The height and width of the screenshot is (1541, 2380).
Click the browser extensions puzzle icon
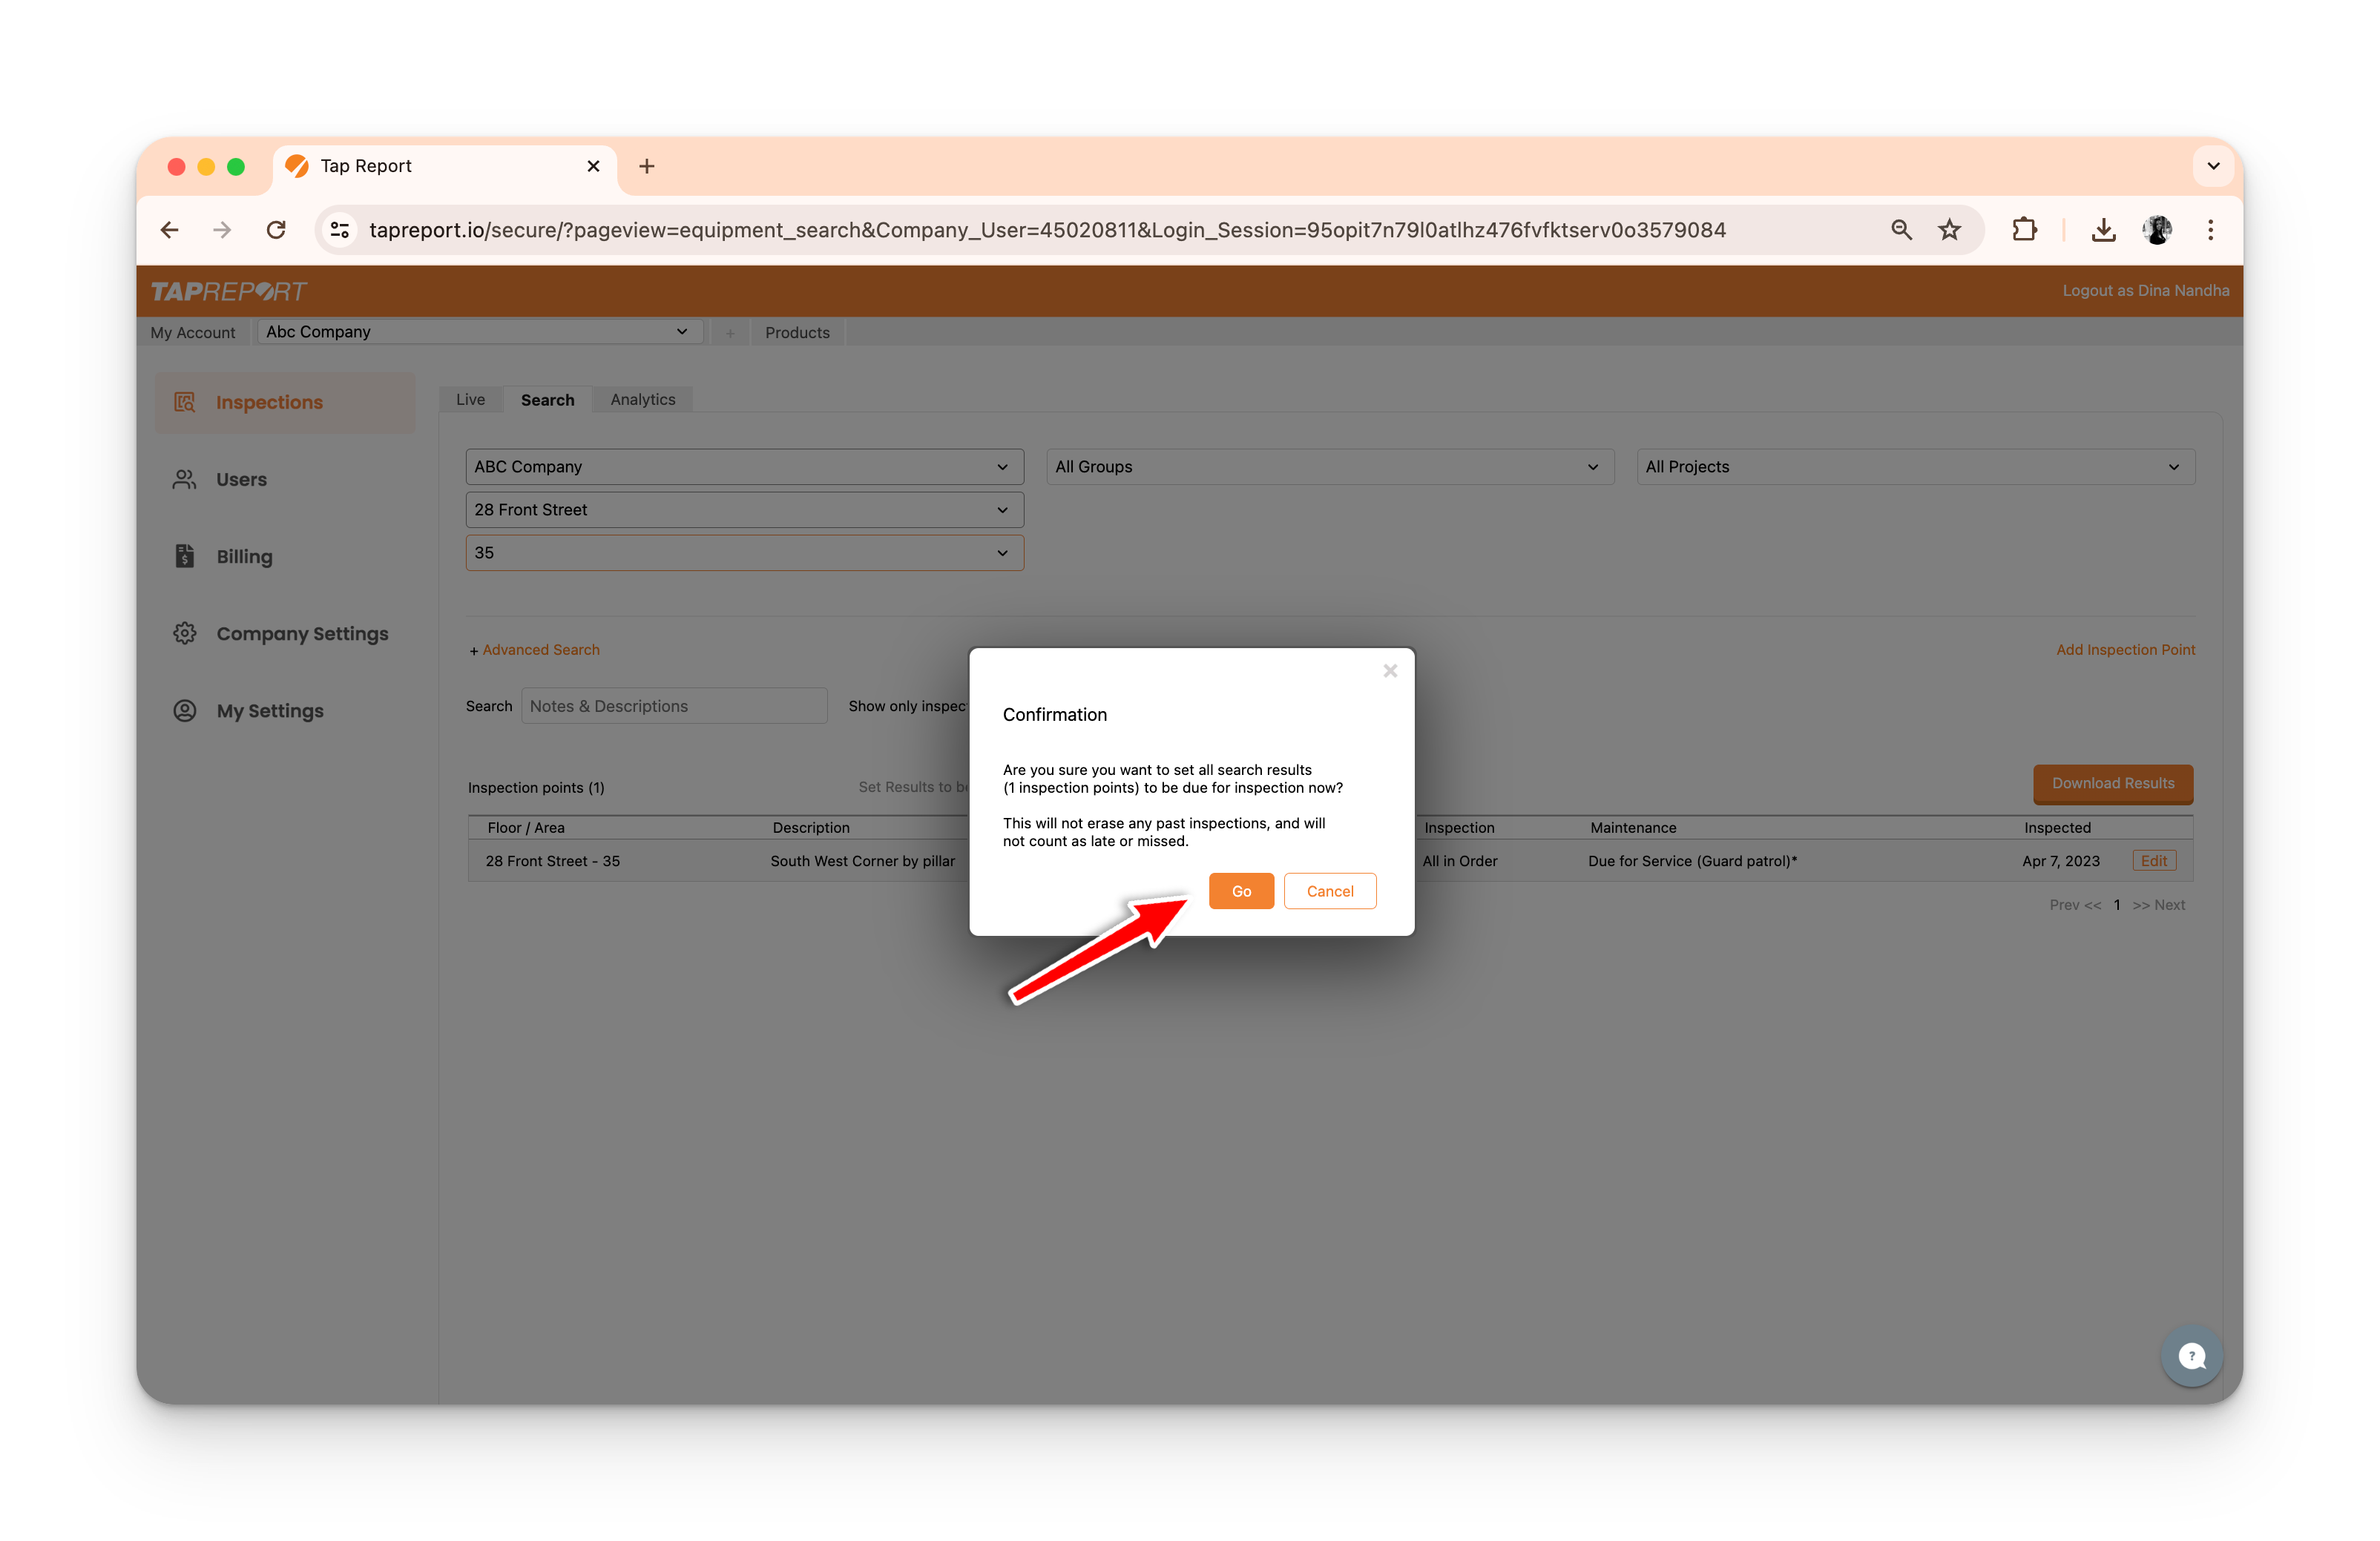coord(2024,230)
